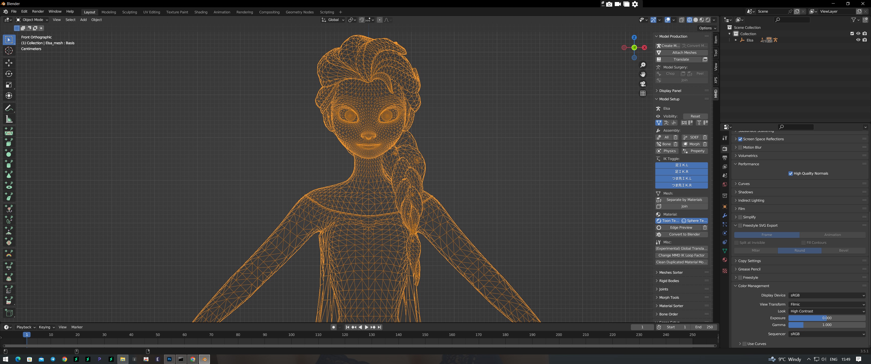Open the Material properties tab icon
Viewport: 871px width, 364px height.
point(725,260)
